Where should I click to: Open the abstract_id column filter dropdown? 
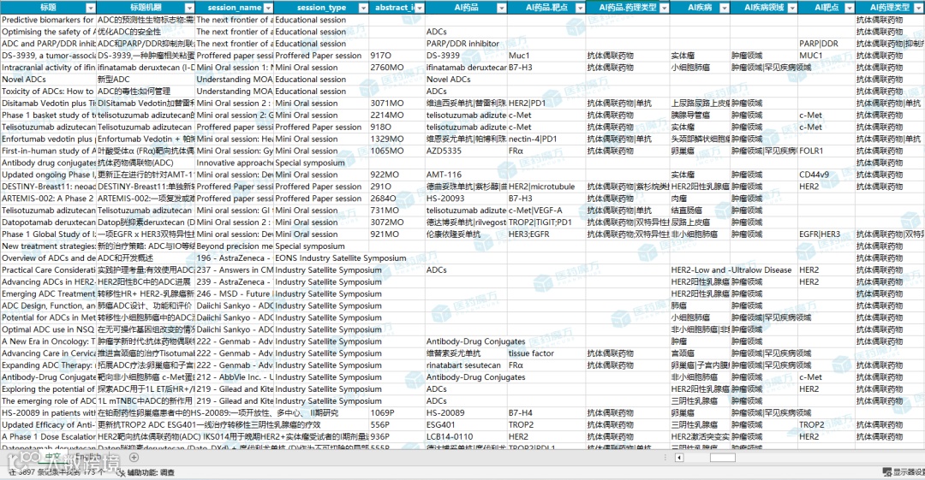point(420,8)
